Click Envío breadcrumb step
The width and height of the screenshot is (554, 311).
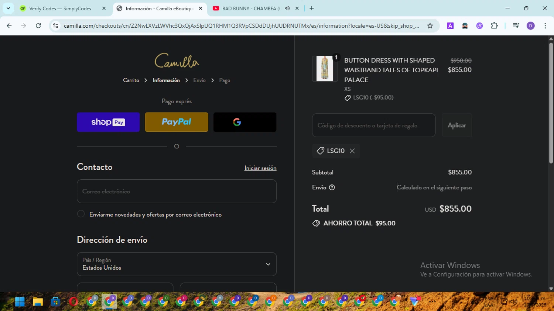pyautogui.click(x=199, y=80)
